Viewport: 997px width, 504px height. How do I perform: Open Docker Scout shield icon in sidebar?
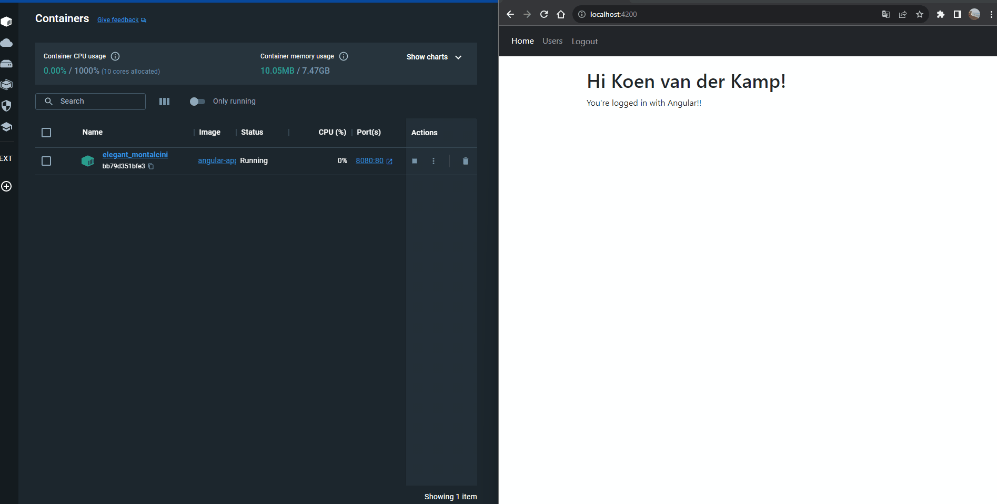tap(6, 106)
